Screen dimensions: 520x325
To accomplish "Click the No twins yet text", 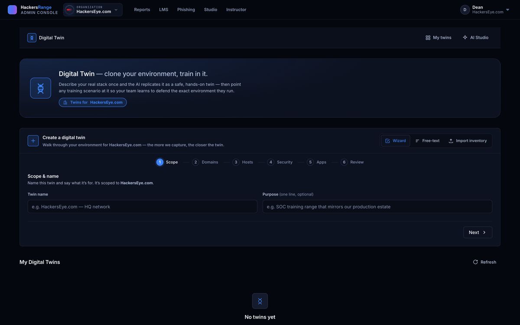I will coord(260,317).
